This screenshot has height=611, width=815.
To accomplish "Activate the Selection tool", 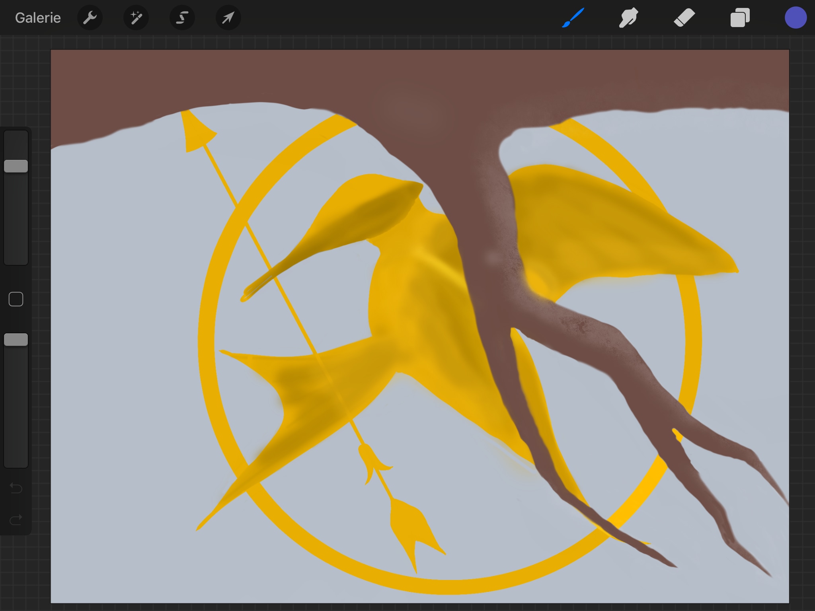I will 182,18.
